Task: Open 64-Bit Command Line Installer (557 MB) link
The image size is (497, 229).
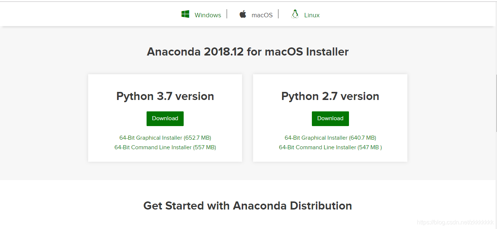Action: pyautogui.click(x=165, y=147)
